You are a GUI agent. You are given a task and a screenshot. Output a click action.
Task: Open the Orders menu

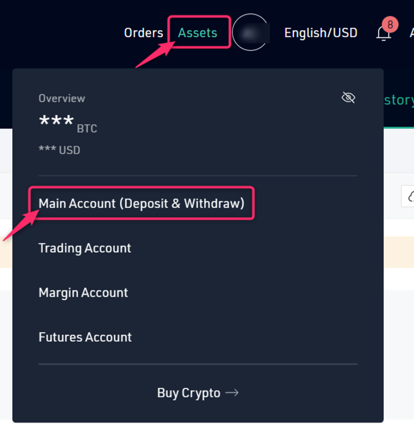coord(144,33)
